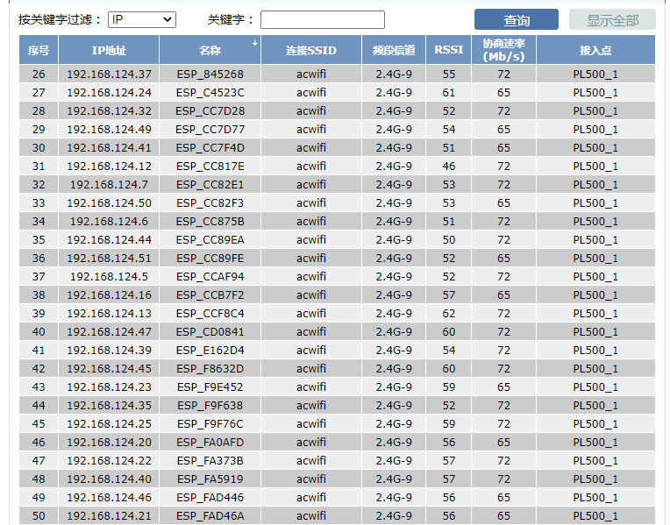
Task: Sort by the IP地址 column header
Action: coord(109,50)
